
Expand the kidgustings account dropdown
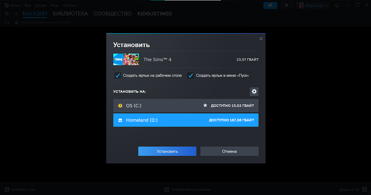coord(316,6)
